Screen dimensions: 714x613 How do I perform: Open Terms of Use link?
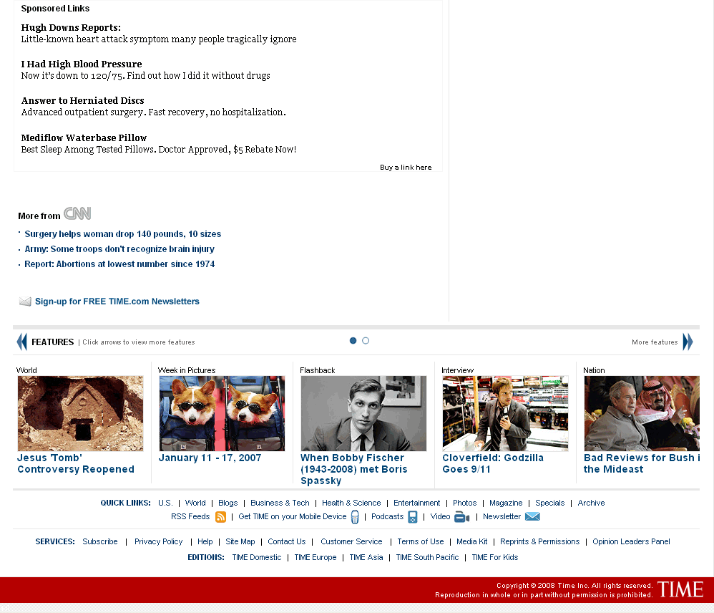[x=420, y=541]
